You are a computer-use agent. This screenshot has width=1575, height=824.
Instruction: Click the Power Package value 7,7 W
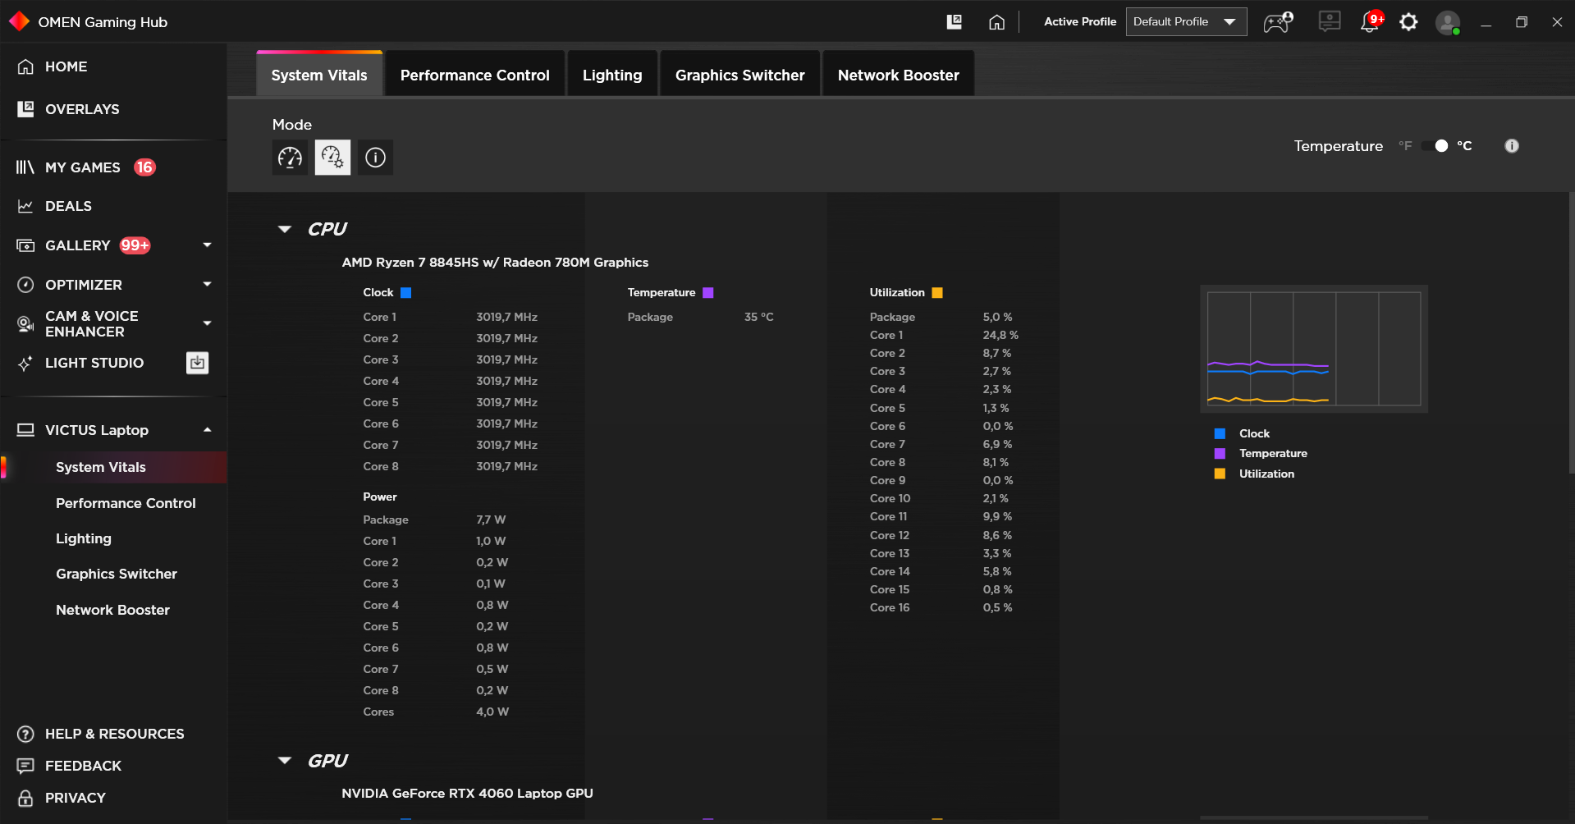coord(491,520)
